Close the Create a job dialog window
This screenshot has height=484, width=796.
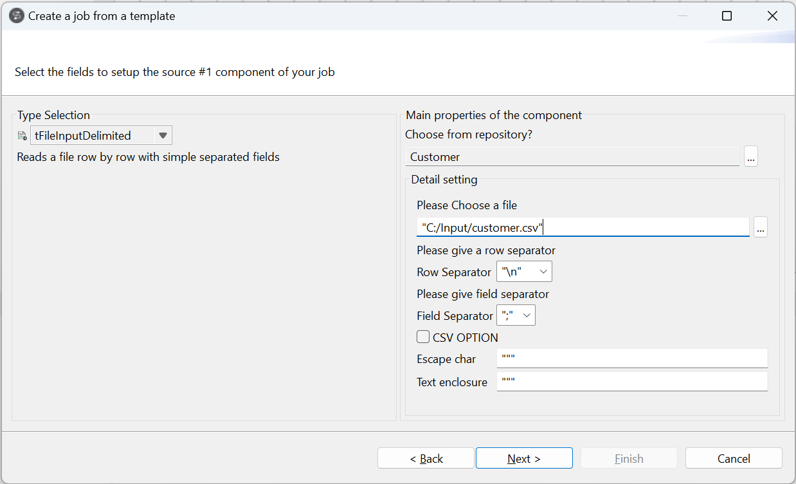pos(772,16)
